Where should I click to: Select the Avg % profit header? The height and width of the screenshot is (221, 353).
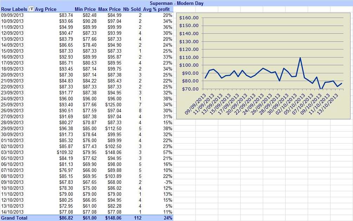coord(156,9)
